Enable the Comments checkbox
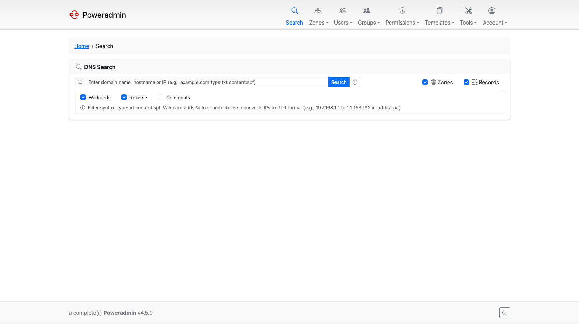The height and width of the screenshot is (324, 579). 161,97
